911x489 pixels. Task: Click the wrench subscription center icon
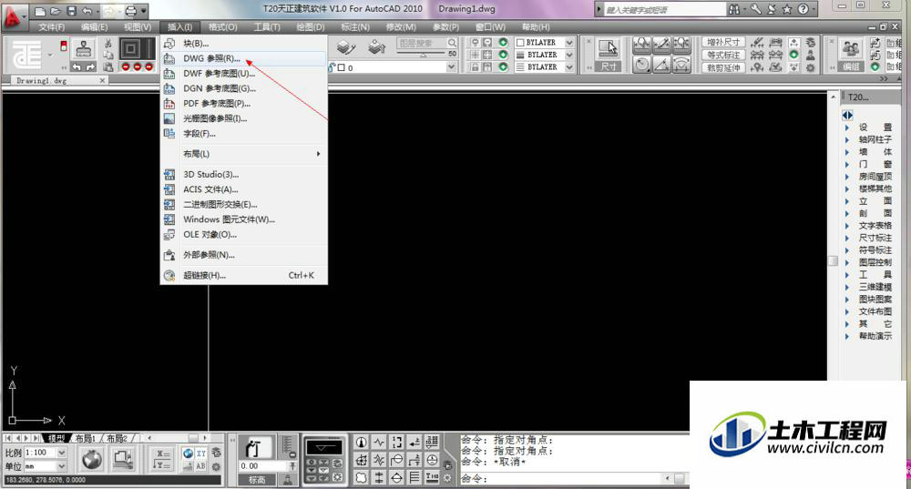(755, 9)
